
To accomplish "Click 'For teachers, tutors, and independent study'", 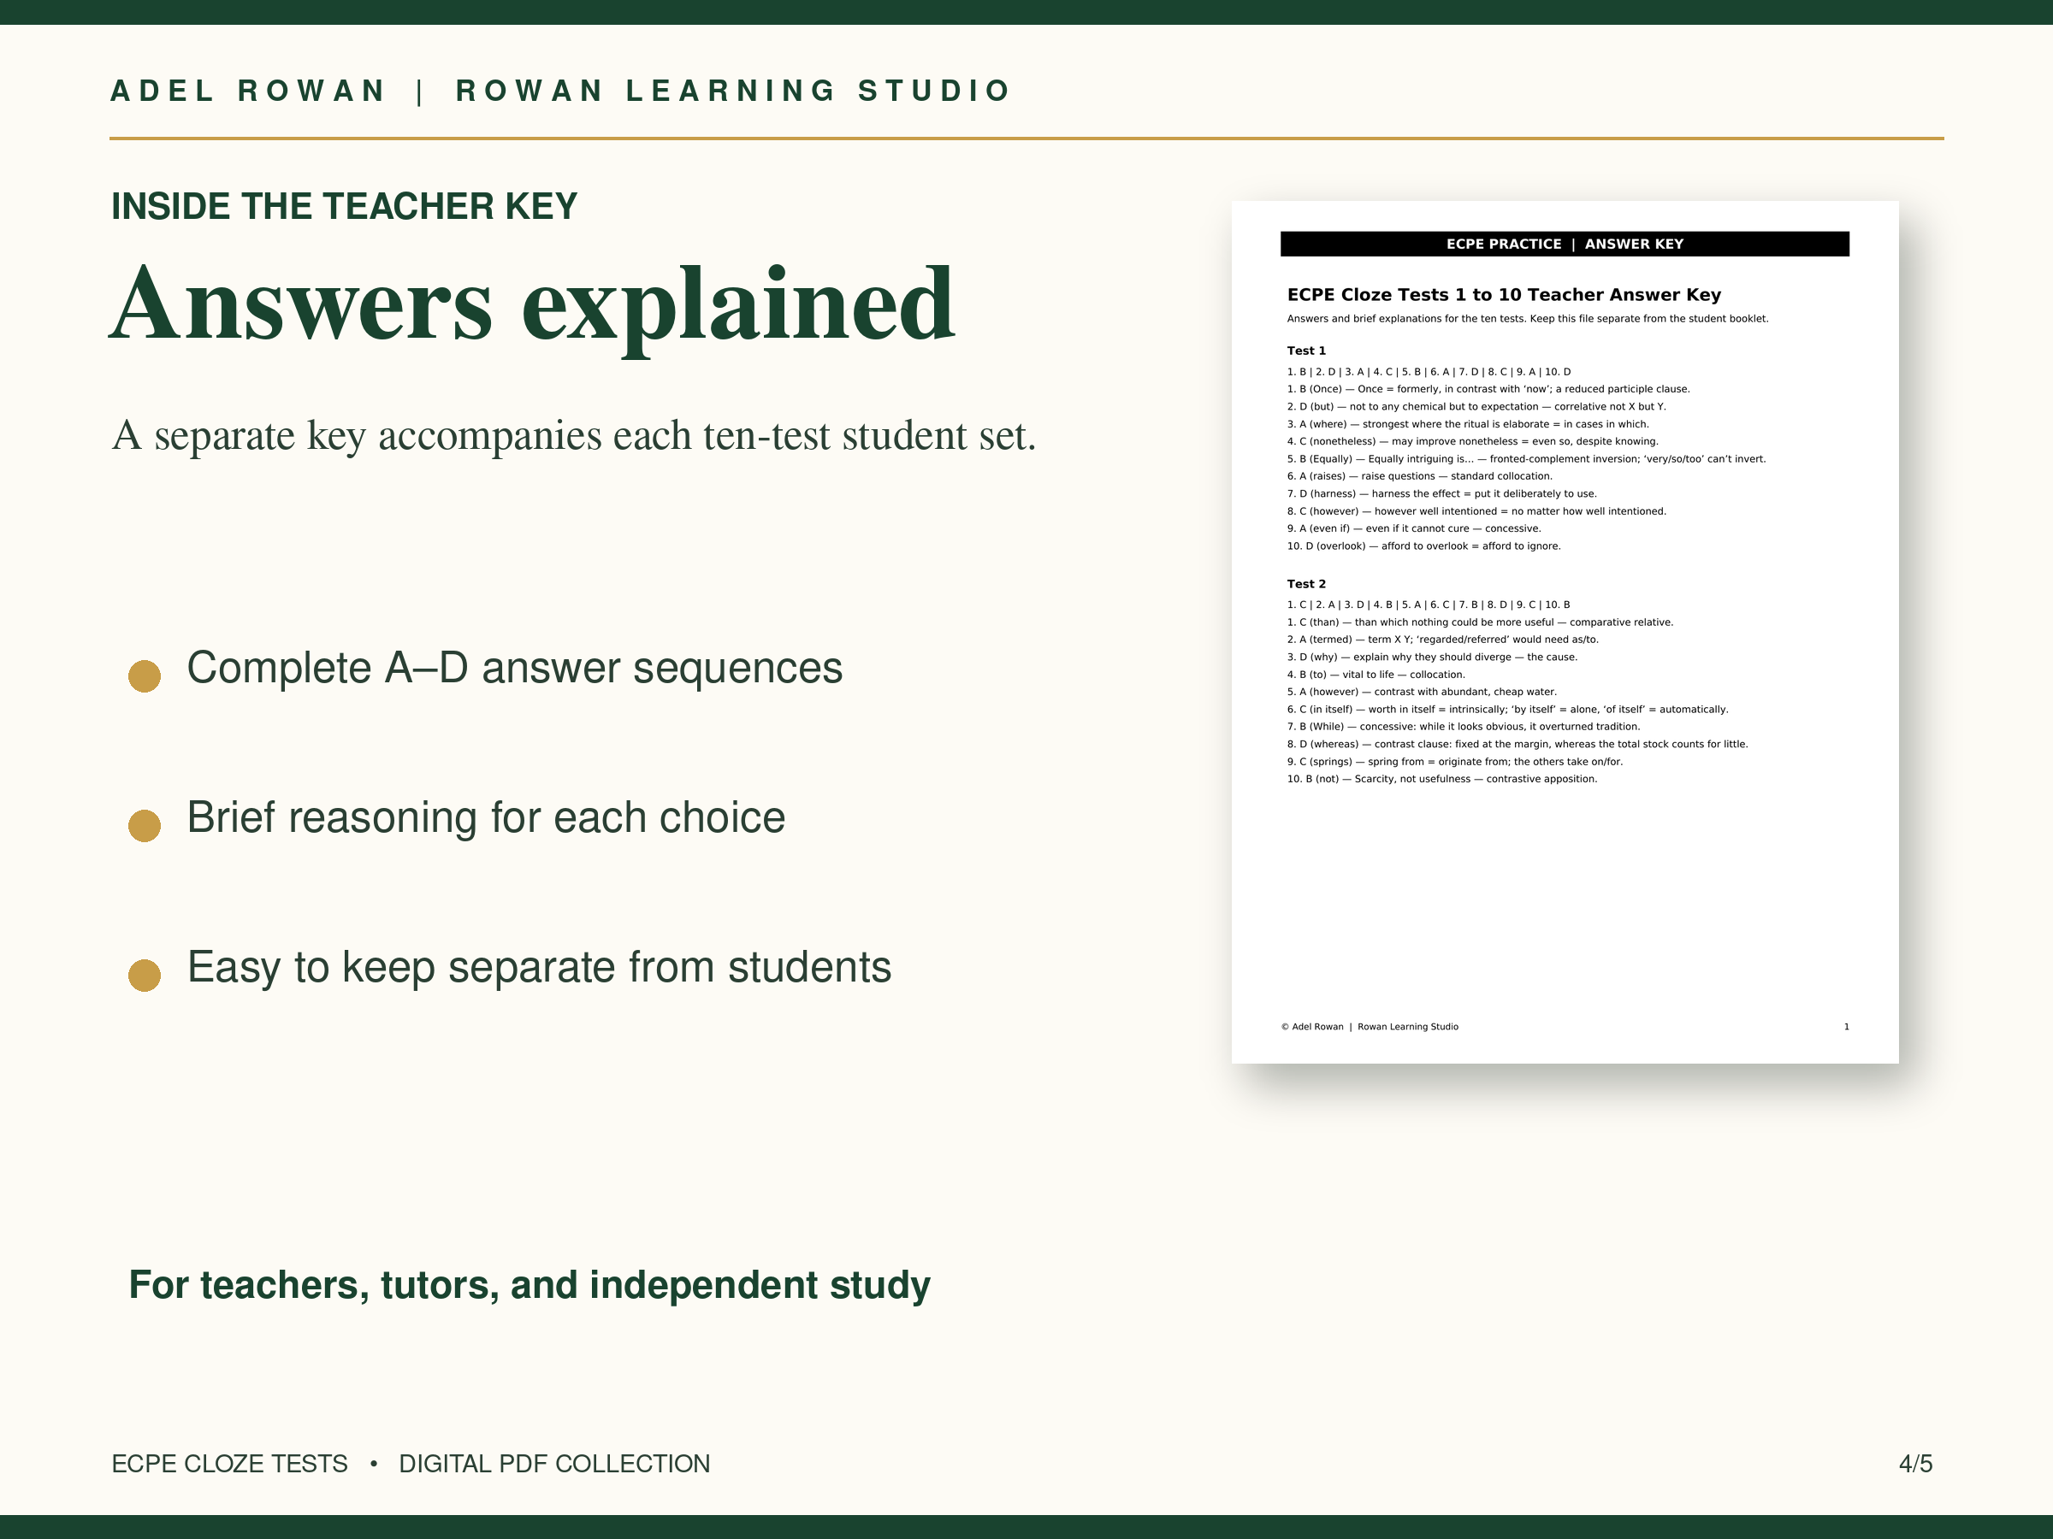I will [x=529, y=1285].
